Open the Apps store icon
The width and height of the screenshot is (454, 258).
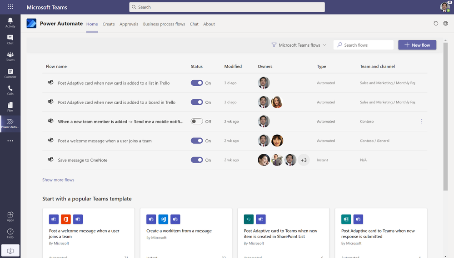pos(10,216)
